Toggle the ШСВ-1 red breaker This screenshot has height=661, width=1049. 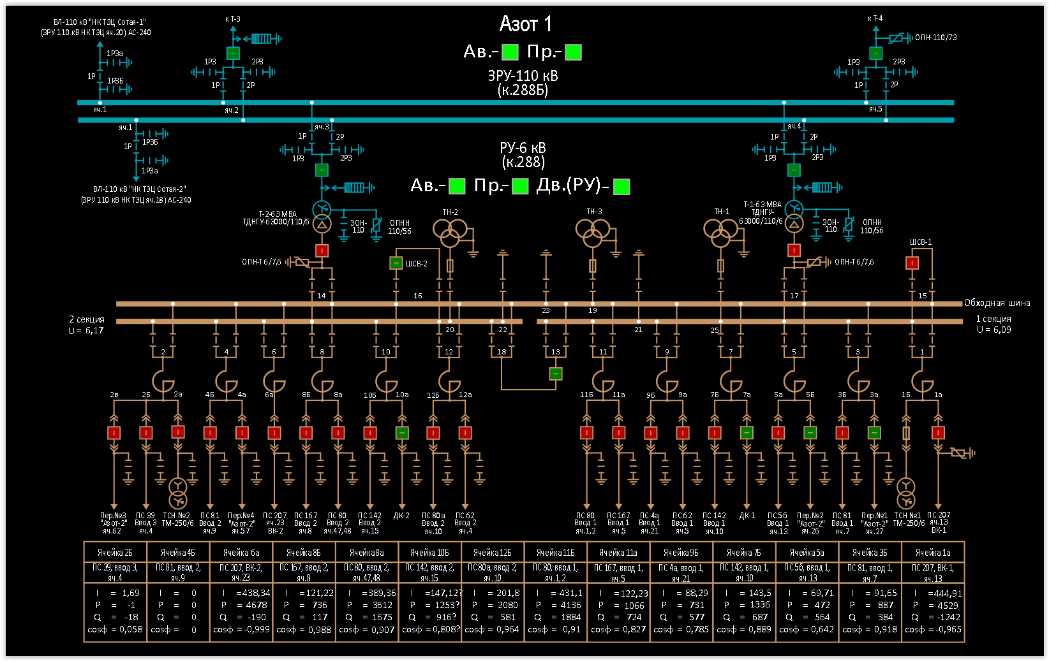click(912, 263)
